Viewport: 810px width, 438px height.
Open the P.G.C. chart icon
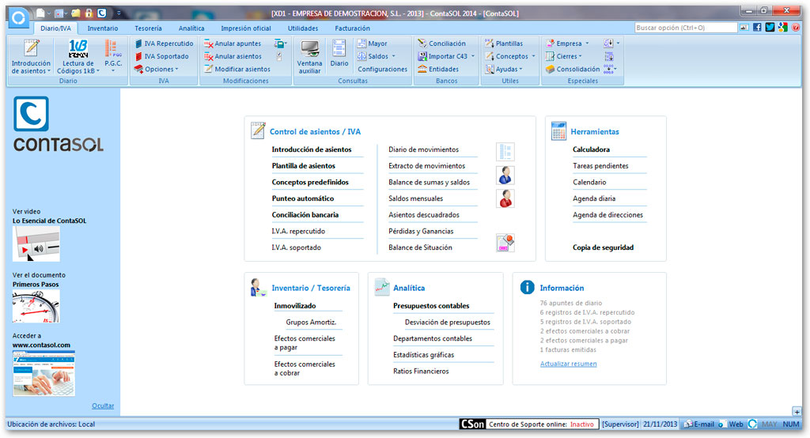tap(113, 48)
